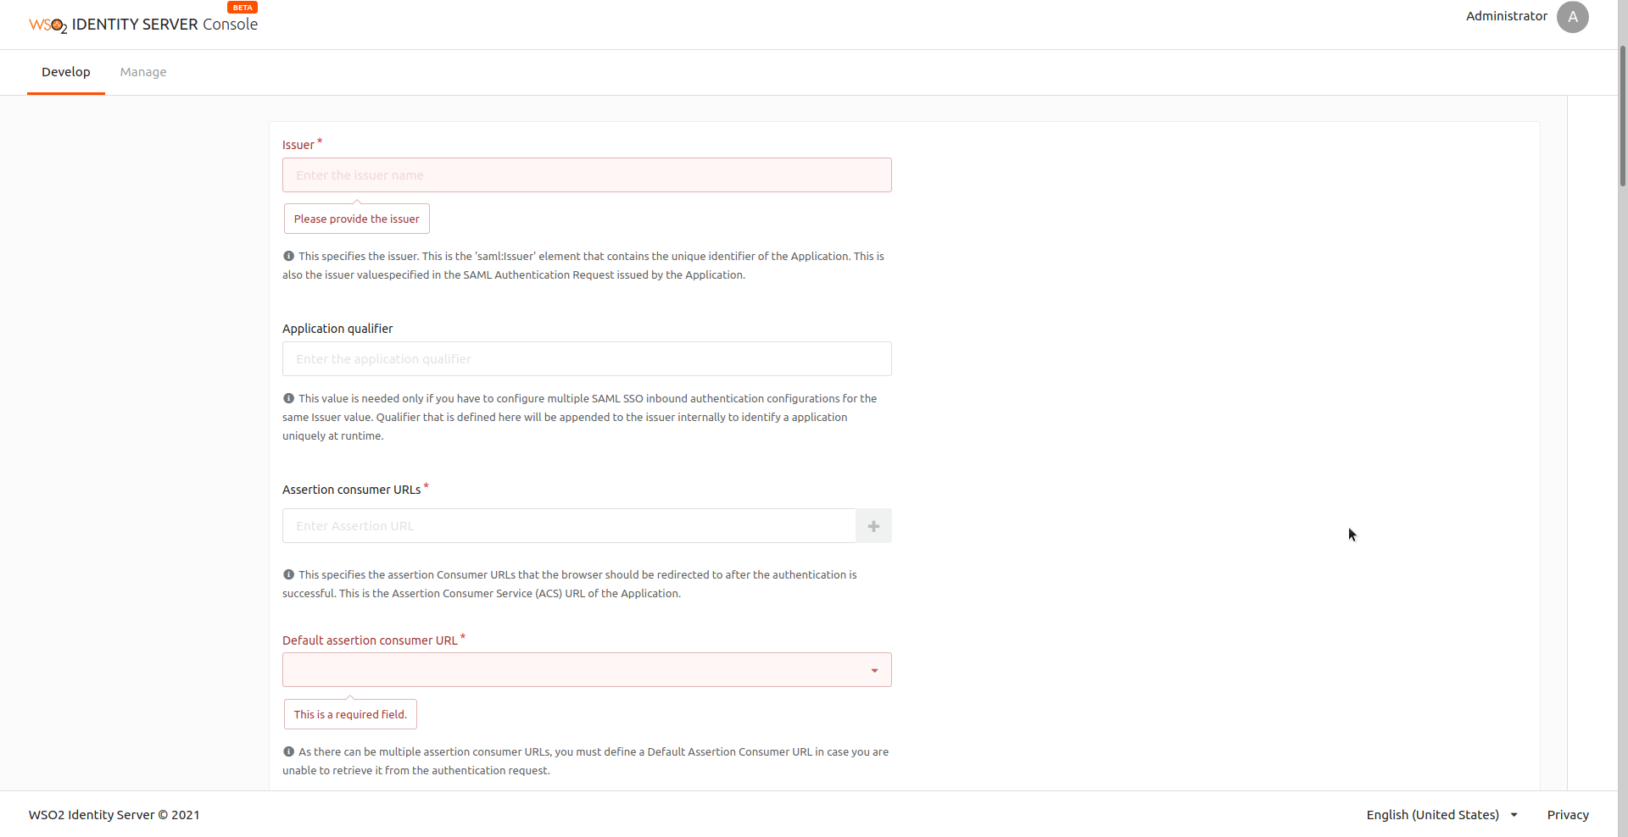Screen dimensions: 1628x837
Task: Expand Default assertion consumer URL dropdown
Action: [x=587, y=670]
